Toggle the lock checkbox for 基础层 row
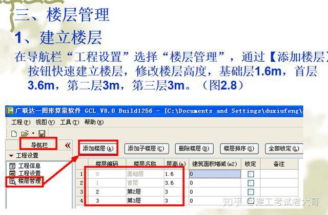Image resolution: width=328 pixels, height=215 pixels. tap(251, 174)
